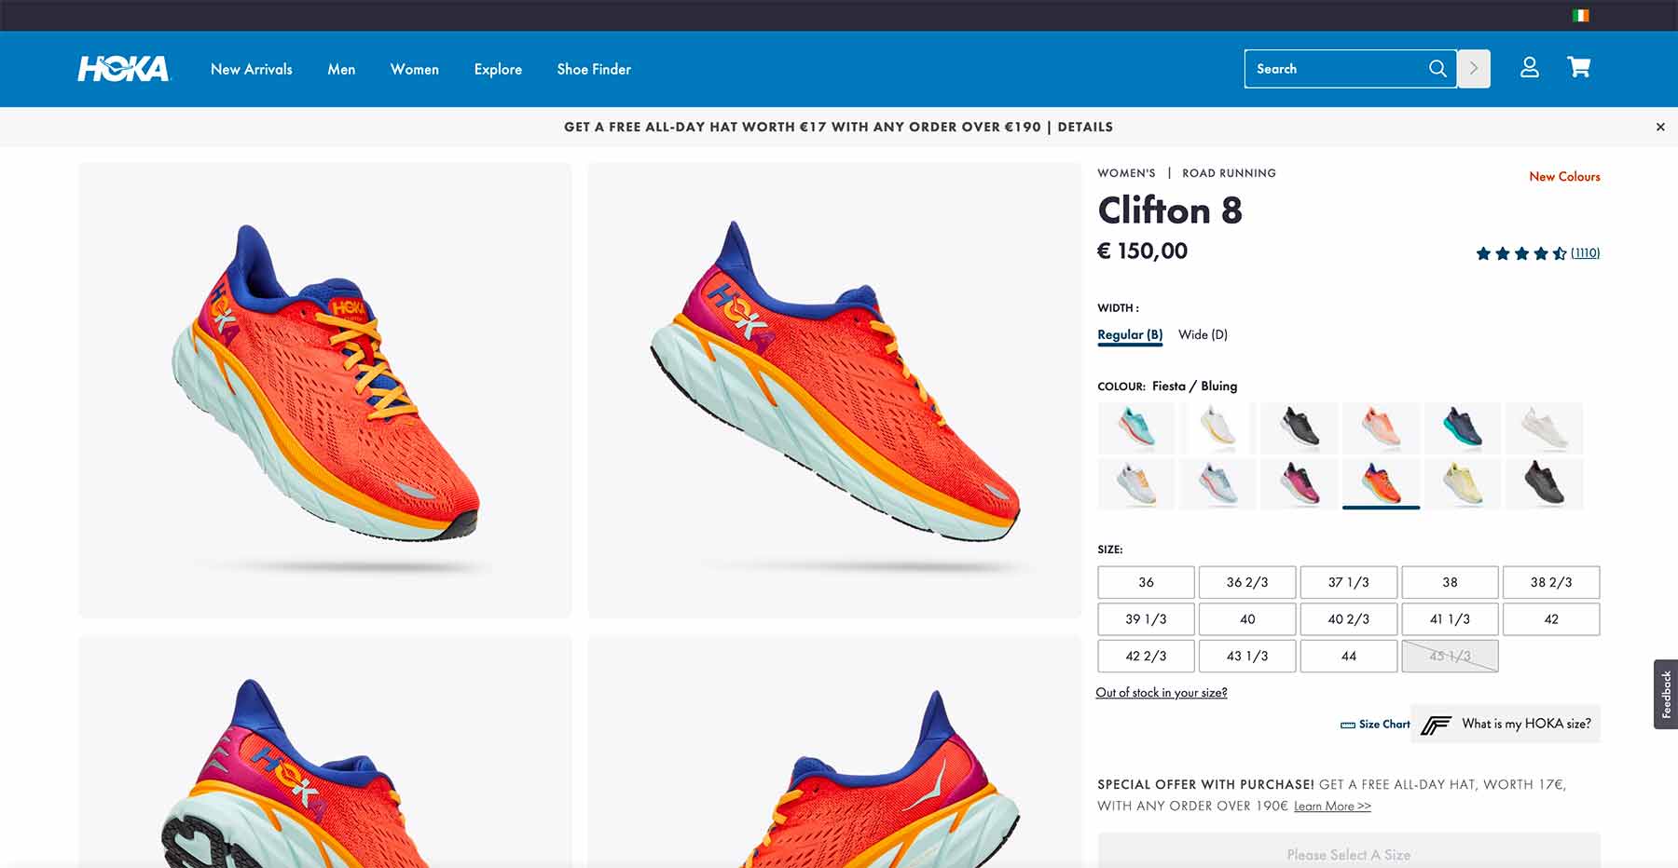Image resolution: width=1678 pixels, height=868 pixels.
Task: Select Wide (D) width
Action: [1203, 335]
